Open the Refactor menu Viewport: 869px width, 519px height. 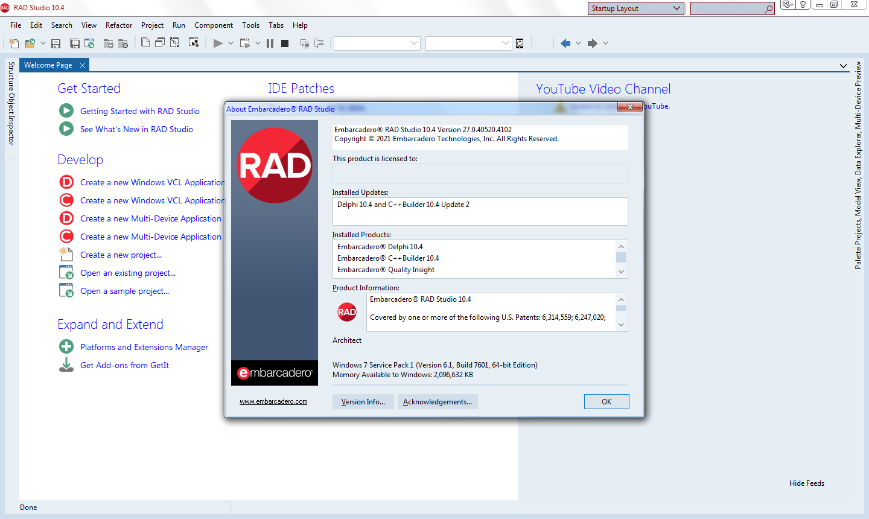coord(119,25)
